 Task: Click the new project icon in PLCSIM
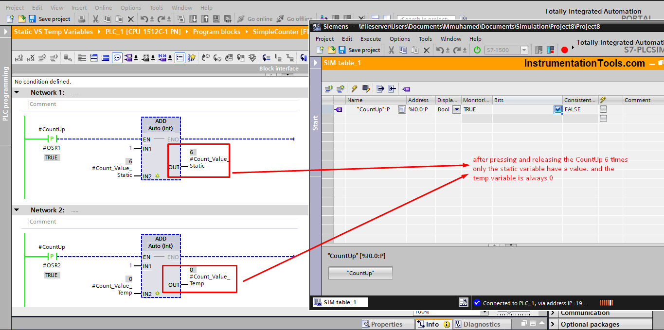(x=320, y=50)
